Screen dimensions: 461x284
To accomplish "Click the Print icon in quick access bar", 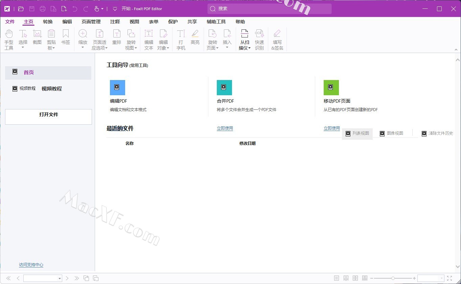I will [x=43, y=9].
